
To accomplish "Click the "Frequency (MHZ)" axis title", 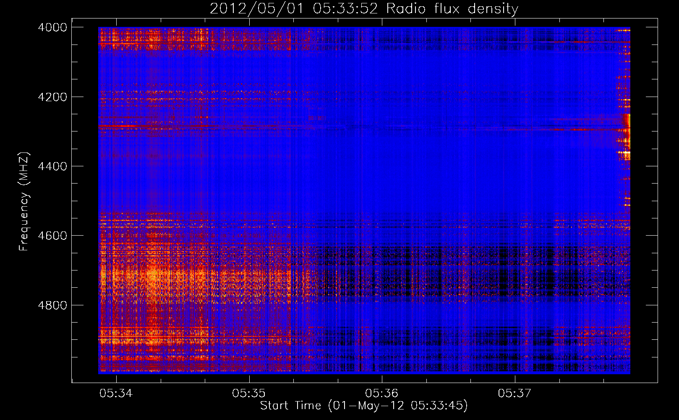I will (x=24, y=202).
